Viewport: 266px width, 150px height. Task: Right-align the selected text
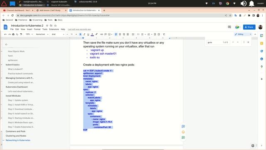tap(124, 34)
